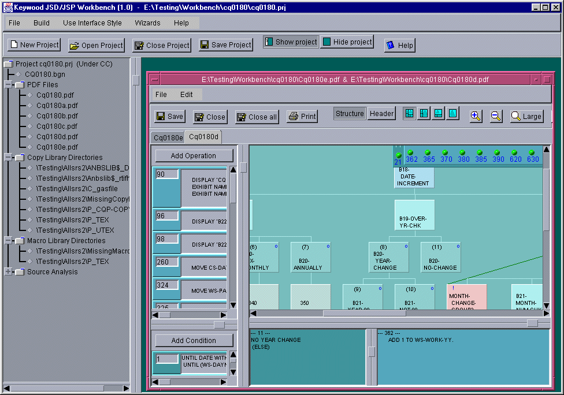The width and height of the screenshot is (564, 395).
Task: Click the Project cq0180.prj folder icon
Action: pos(9,64)
